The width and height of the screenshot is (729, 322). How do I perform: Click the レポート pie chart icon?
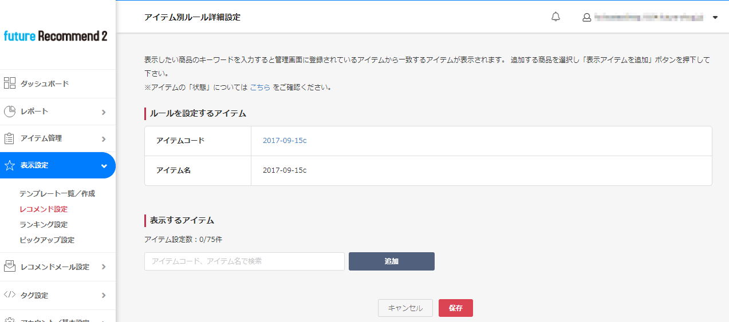(x=10, y=112)
